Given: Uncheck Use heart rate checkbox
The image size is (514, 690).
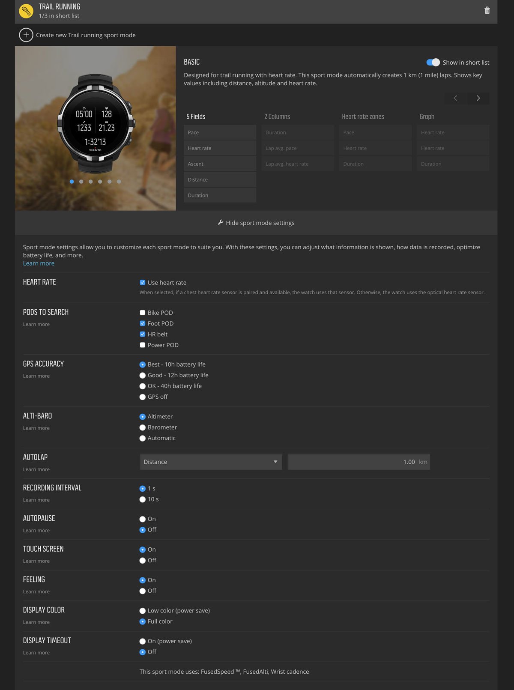Looking at the screenshot, I should click(142, 283).
